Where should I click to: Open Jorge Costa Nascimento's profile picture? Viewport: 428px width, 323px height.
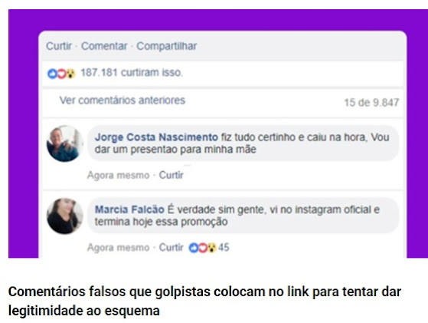[x=64, y=143]
